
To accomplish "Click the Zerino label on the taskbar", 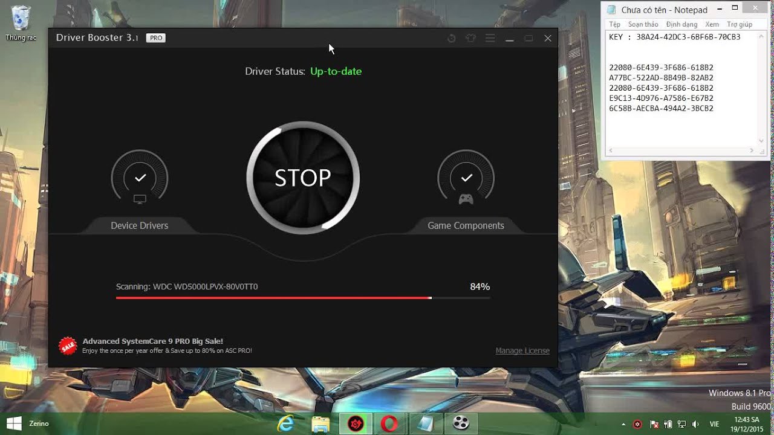I will pos(39,424).
